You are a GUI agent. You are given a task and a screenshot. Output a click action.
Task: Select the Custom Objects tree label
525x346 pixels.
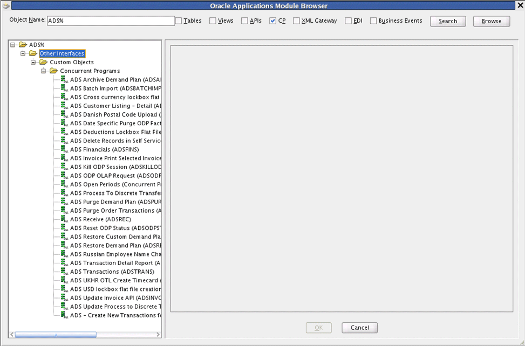[72, 62]
